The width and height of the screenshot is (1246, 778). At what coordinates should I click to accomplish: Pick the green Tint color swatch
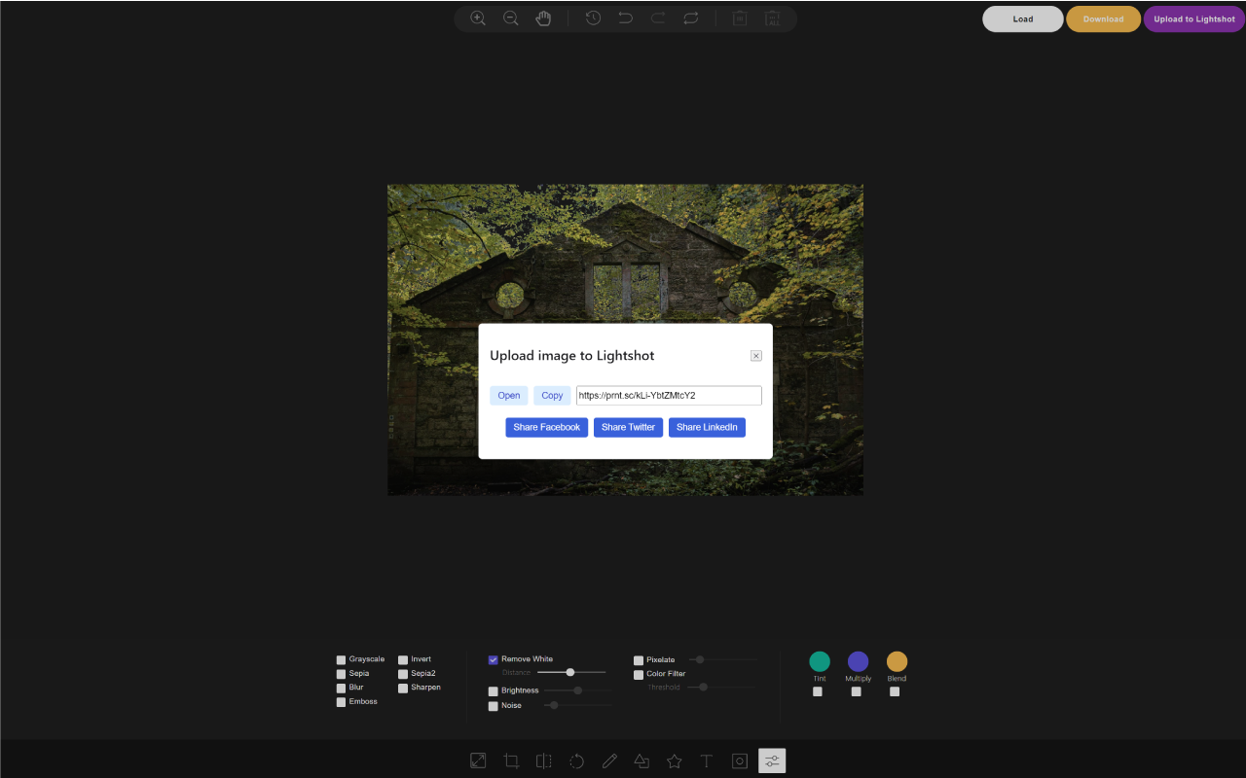click(x=819, y=660)
